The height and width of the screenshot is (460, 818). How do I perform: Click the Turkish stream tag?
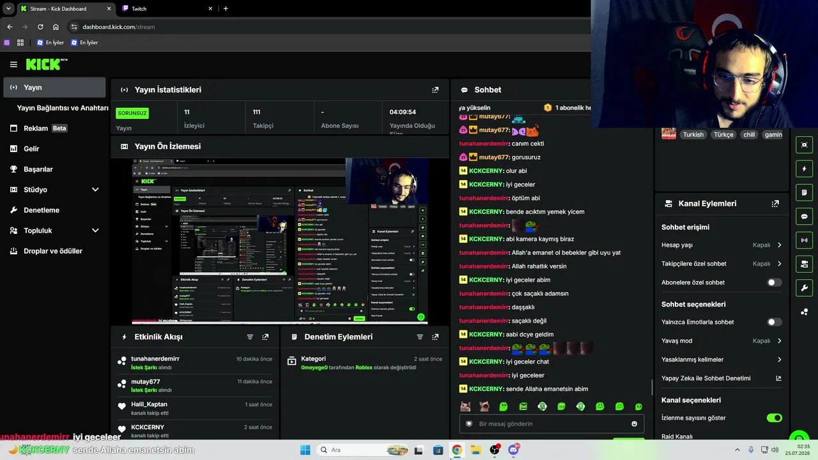tap(693, 135)
